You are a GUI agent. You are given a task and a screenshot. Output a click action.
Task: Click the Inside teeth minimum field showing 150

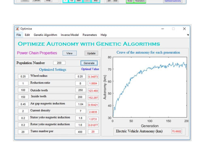click(x=23, y=97)
